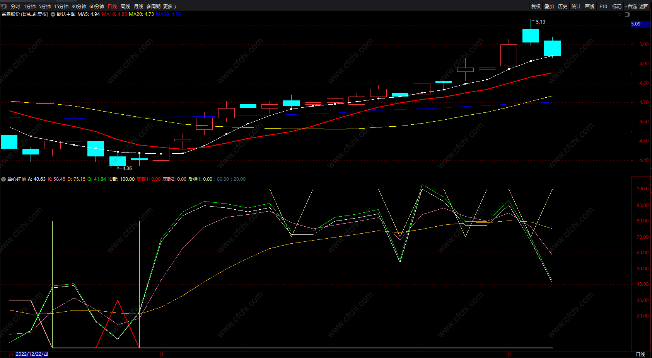Click the 底部2: 0.00 indicator value
Image resolution: width=652 pixels, height=358 pixels.
(174, 179)
